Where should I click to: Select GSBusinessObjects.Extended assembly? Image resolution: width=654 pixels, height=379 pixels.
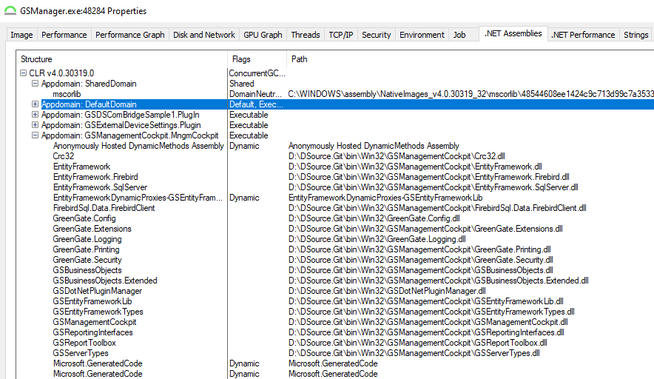(x=105, y=281)
